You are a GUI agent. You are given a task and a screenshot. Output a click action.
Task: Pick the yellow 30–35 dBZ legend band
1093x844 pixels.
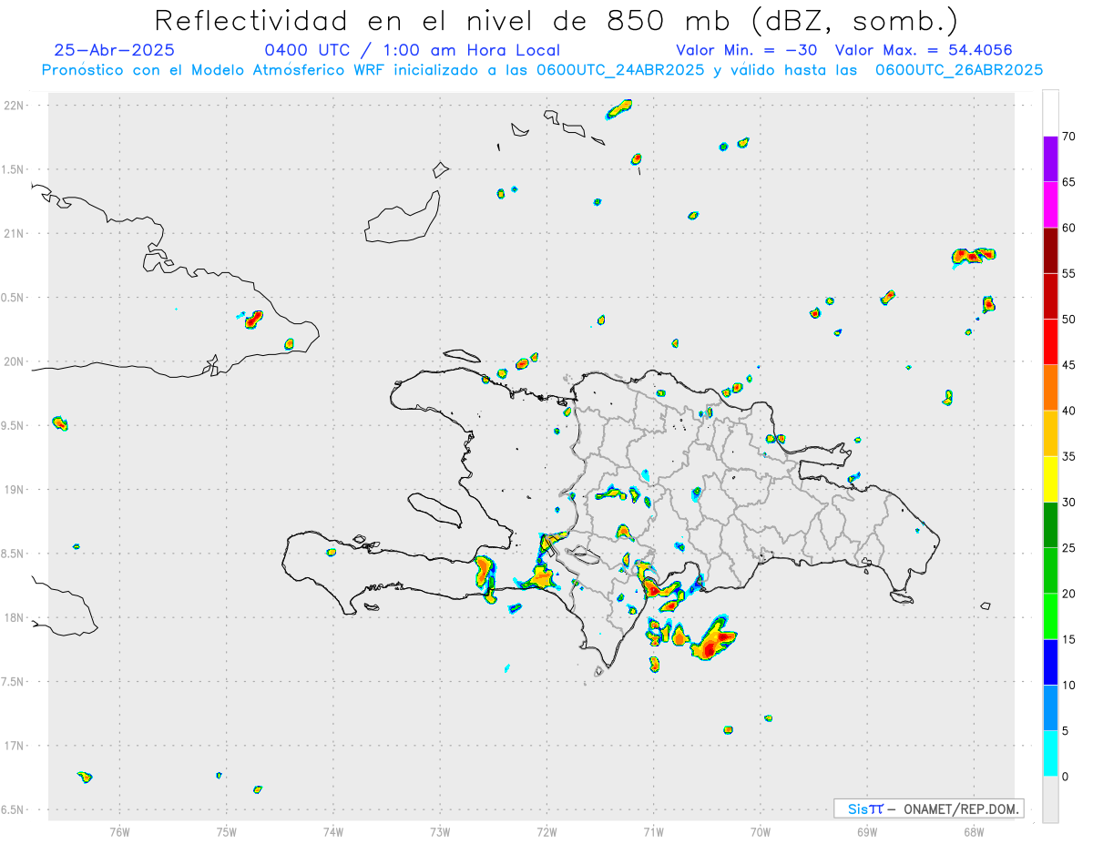coord(1050,479)
